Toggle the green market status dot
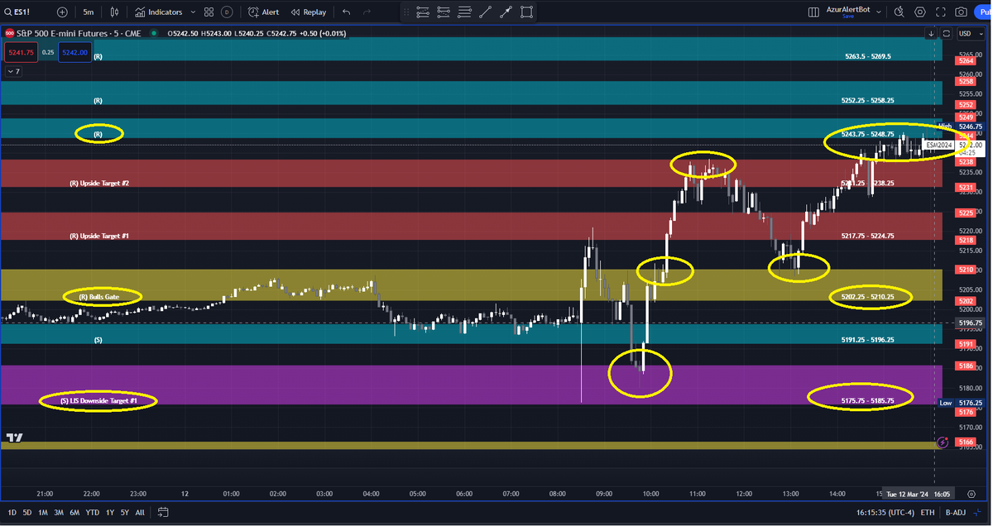 156,33
